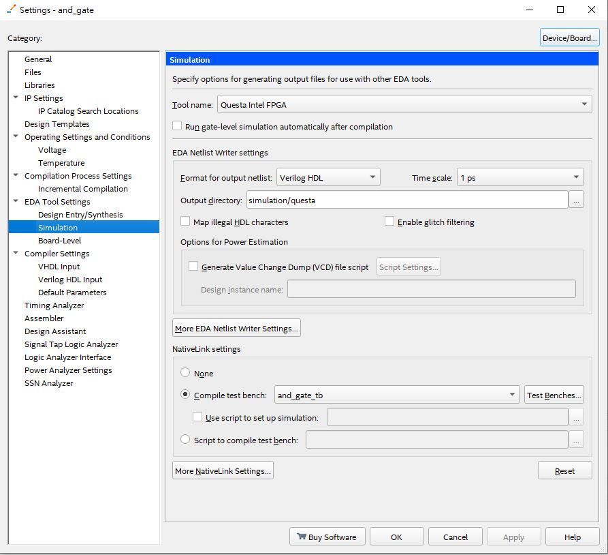Open Design Entry/Synthesis settings page
608x555 pixels.
(80, 215)
